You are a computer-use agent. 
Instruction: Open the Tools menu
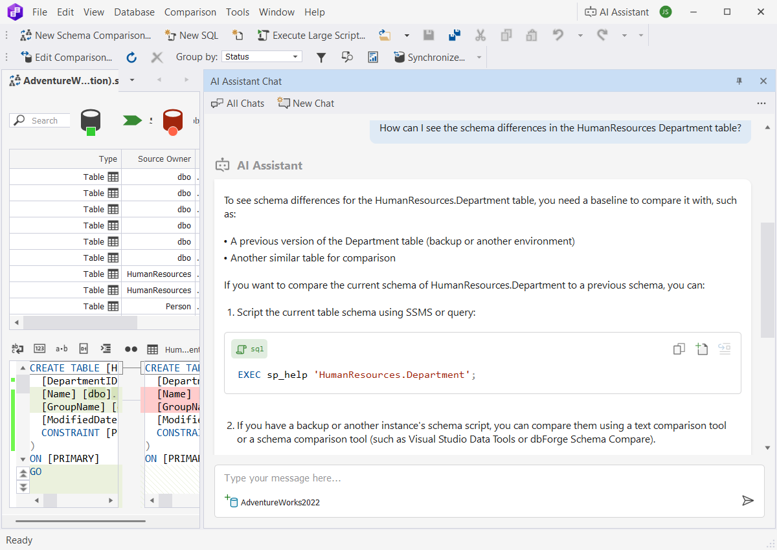coord(238,12)
